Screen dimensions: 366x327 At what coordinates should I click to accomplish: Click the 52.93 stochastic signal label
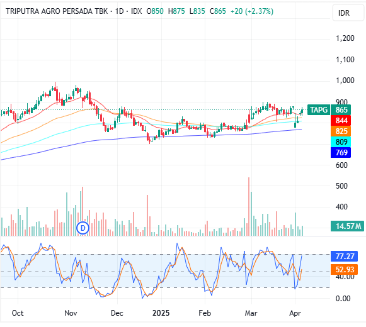click(345, 269)
